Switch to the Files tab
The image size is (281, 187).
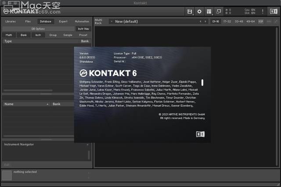click(28, 22)
